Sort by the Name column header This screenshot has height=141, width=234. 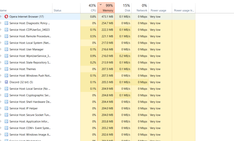[26, 8]
